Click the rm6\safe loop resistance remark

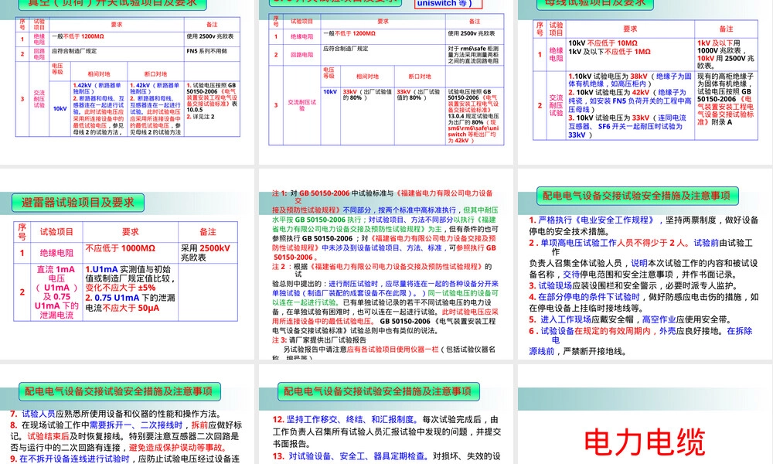tap(475, 55)
